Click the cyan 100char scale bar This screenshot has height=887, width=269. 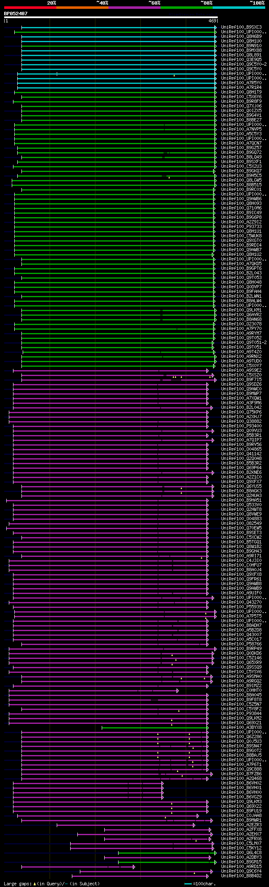click(188, 884)
